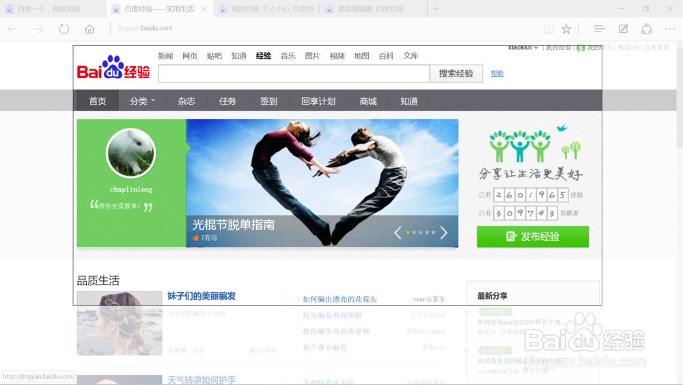The image size is (683, 385).
Task: Click 新闻 in the top Baidu links
Action: point(165,56)
